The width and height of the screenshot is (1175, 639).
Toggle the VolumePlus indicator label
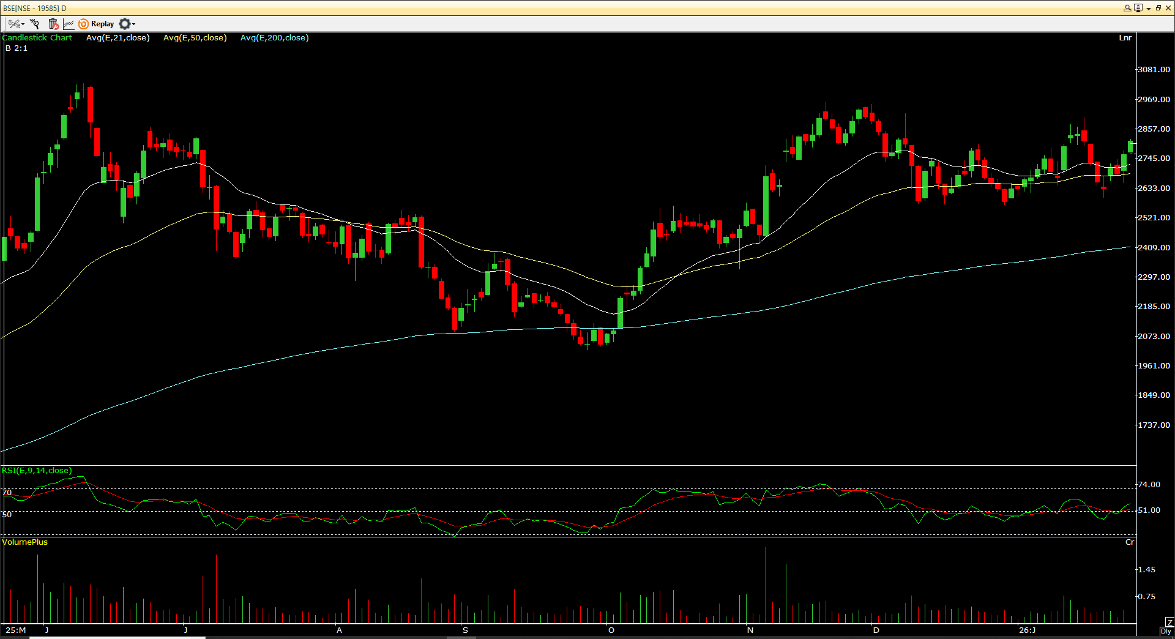coord(25,542)
